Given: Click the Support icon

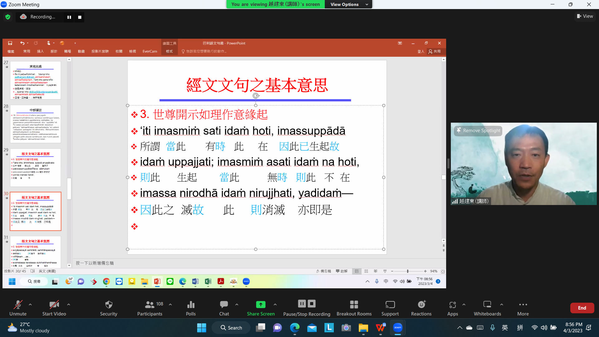Looking at the screenshot, I should pyautogui.click(x=390, y=305).
